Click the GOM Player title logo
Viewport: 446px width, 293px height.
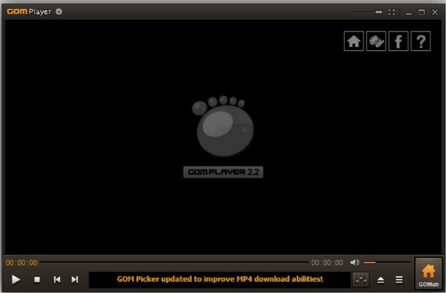pyautogui.click(x=29, y=12)
